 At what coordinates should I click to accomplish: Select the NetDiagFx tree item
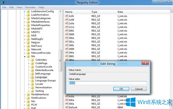click(x=37, y=39)
